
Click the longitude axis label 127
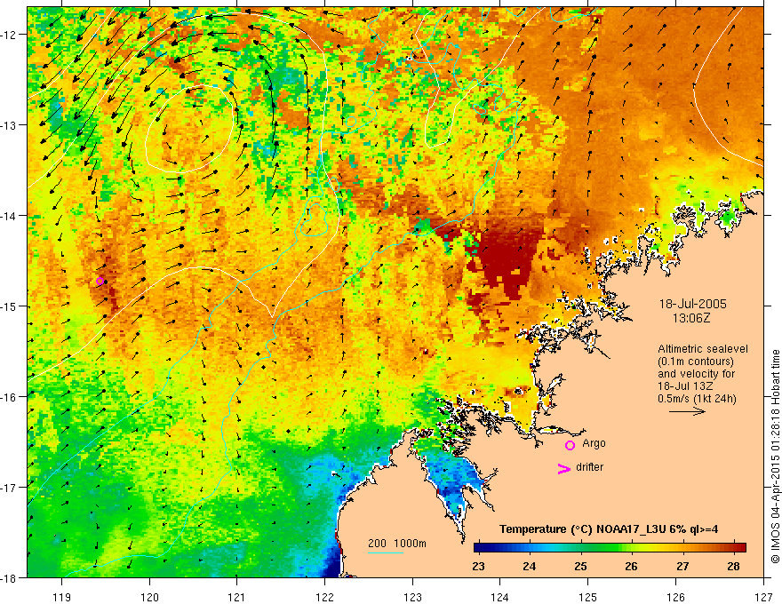pos(763,597)
